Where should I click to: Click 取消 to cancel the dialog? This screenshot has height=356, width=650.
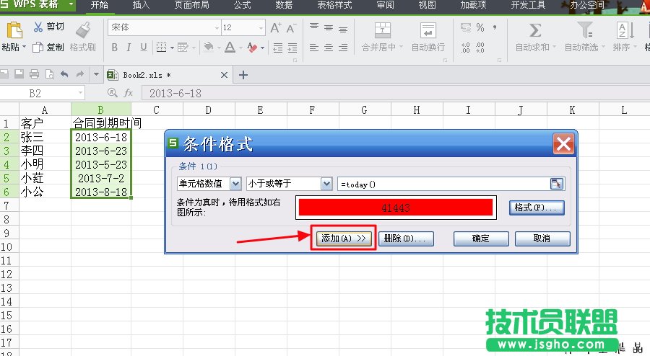pos(542,239)
